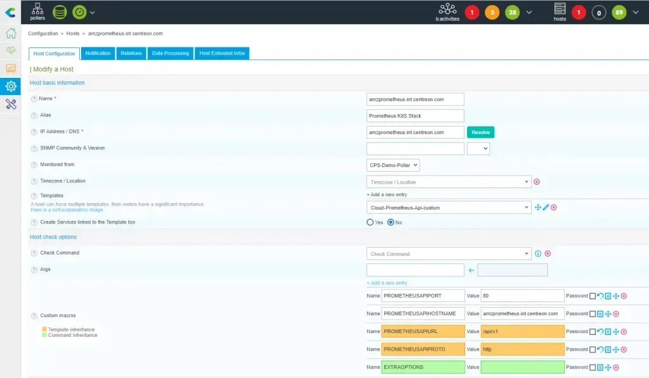Open the Monitored from CPS-Demo-Poller dropdown

pyautogui.click(x=393, y=165)
